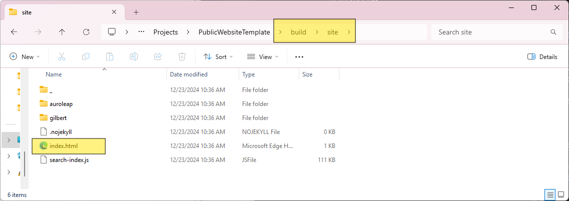Image resolution: width=569 pixels, height=201 pixels.
Task: Expand chevron between build and site
Action: (317, 32)
